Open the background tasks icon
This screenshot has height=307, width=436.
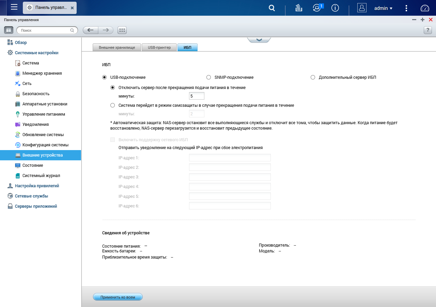[x=299, y=8]
